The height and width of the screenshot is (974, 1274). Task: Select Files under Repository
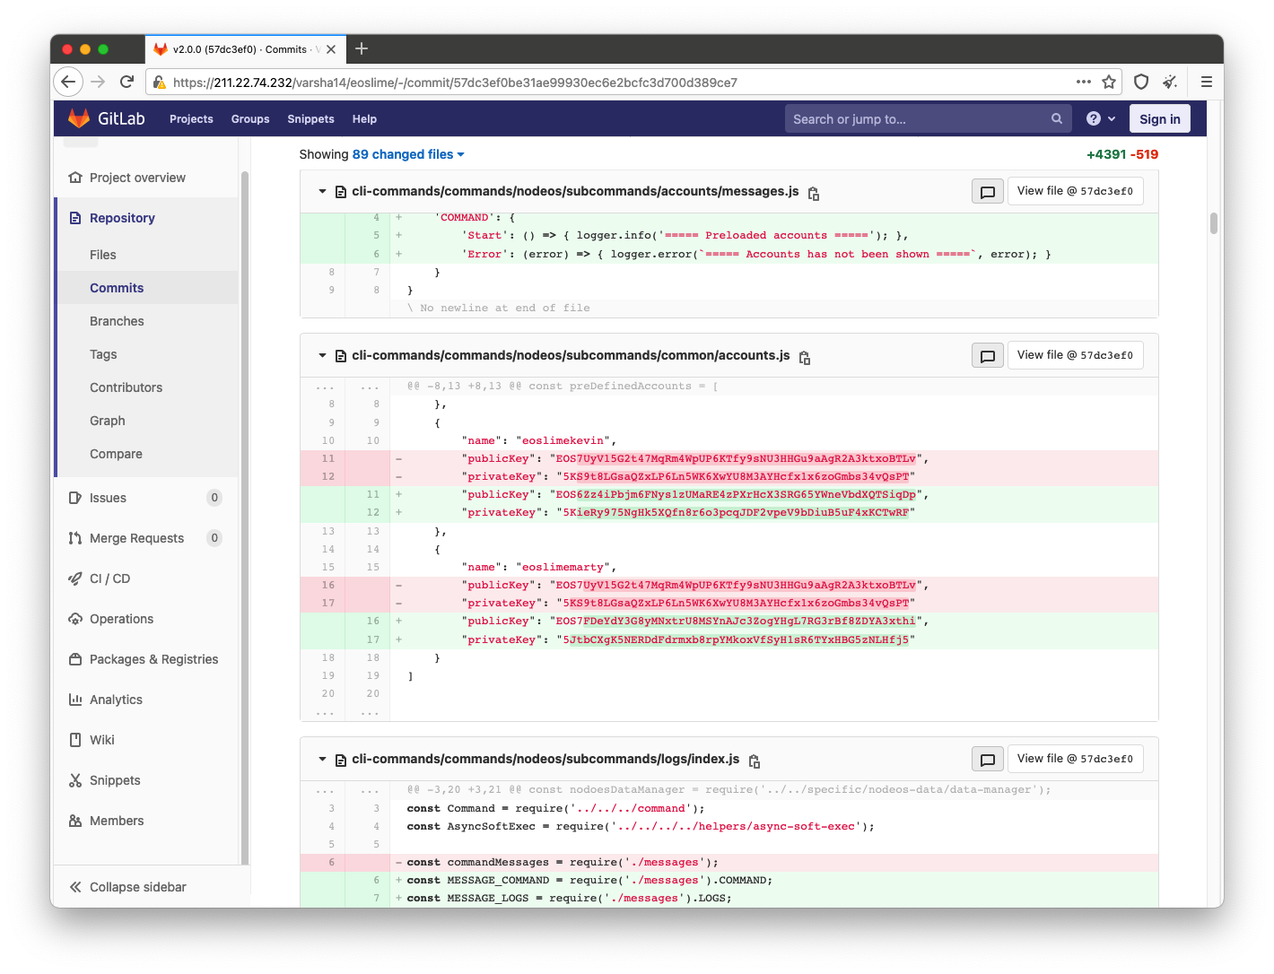[103, 255]
